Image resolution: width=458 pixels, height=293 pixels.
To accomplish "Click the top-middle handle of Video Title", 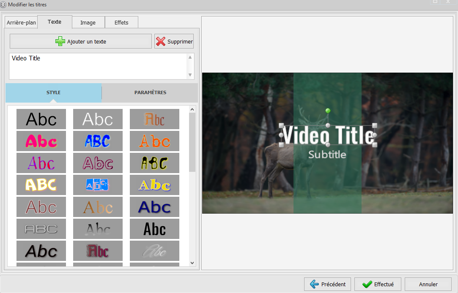I will (328, 125).
